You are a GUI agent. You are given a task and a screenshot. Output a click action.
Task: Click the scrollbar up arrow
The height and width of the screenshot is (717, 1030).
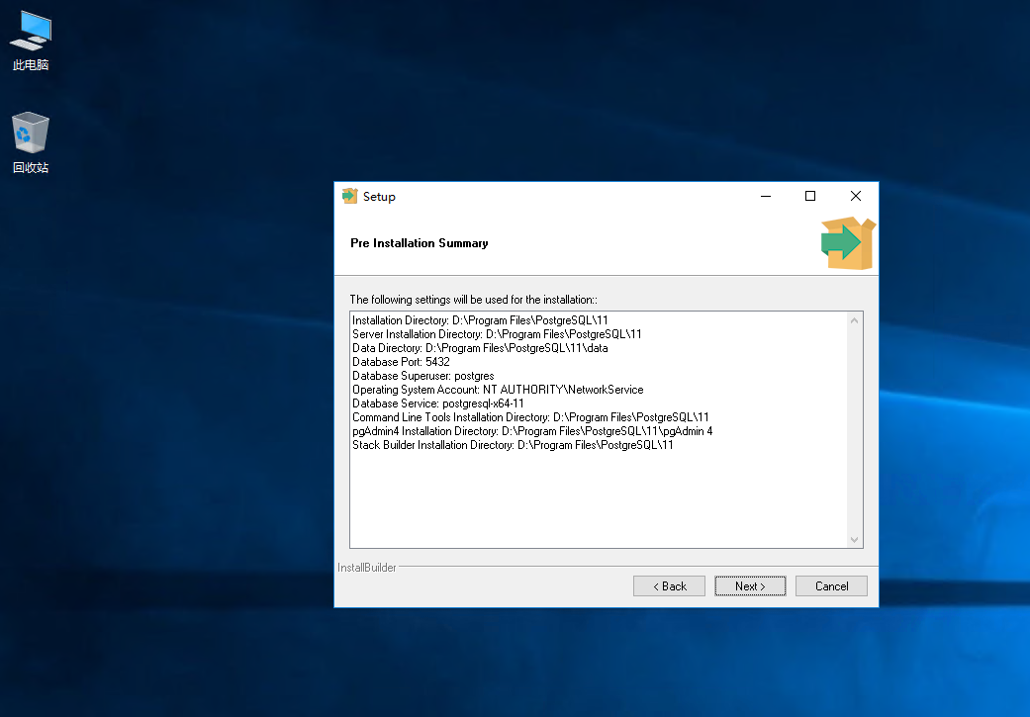tap(853, 318)
